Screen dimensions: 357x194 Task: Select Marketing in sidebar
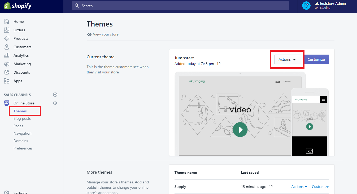(x=22, y=64)
